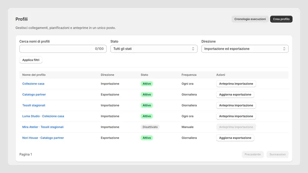
Task: Click the Attivo badge in Nori House row
Action: click(x=147, y=138)
